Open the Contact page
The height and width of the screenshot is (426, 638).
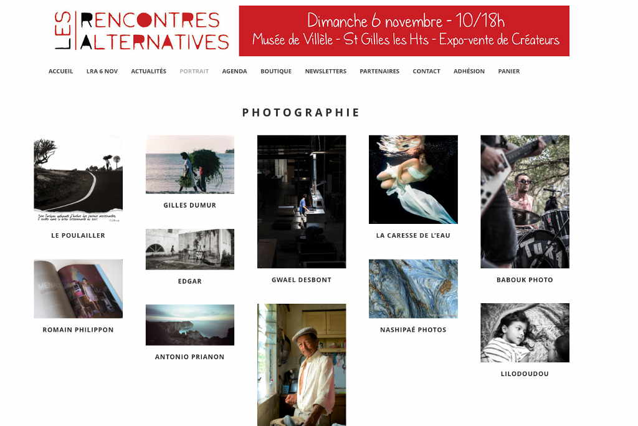426,71
